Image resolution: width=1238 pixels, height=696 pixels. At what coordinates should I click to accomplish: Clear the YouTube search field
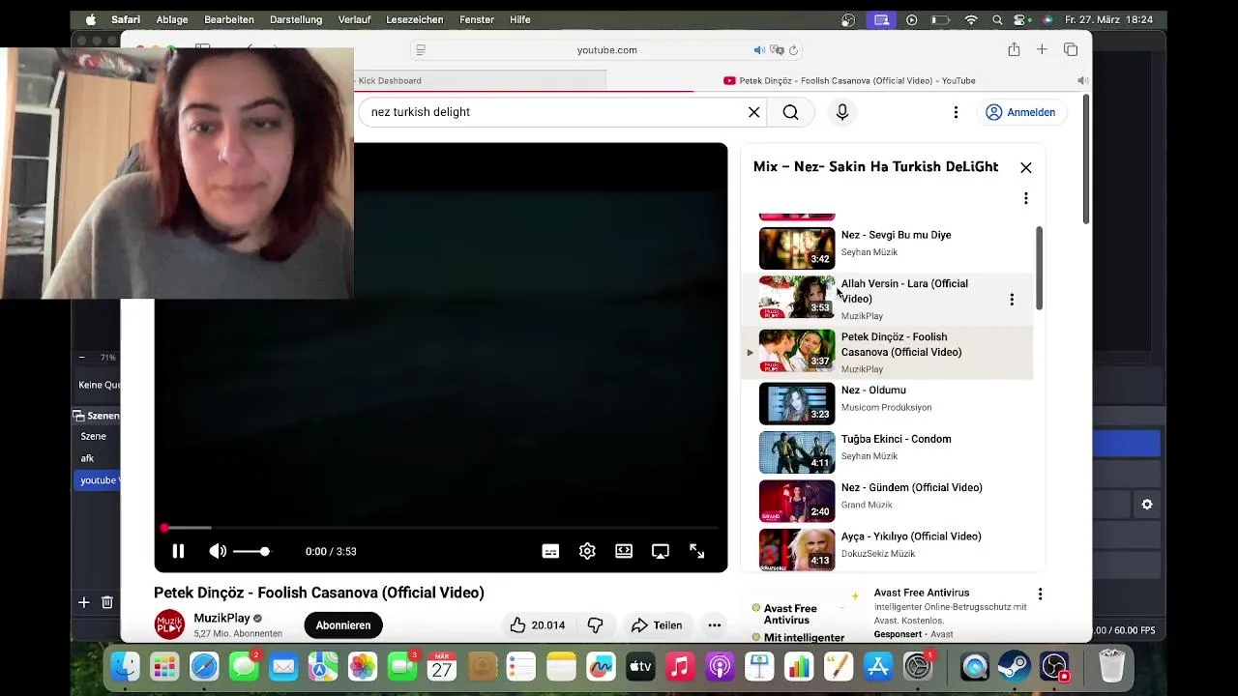754,112
